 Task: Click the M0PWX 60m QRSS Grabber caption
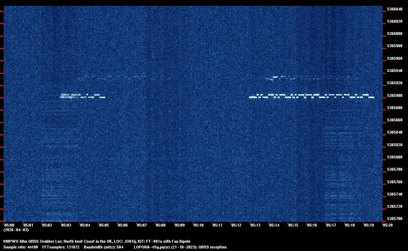[x=97, y=241]
